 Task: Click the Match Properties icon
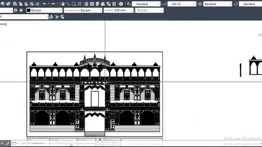(x=32, y=4)
